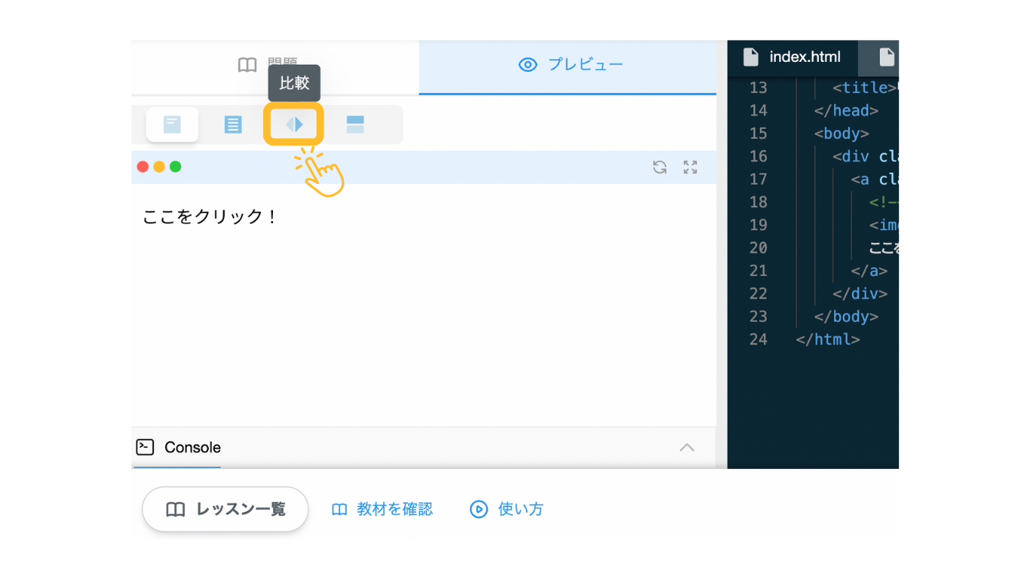Expand the preview with the fullscreen icon
This screenshot has width=1030, height=579.
(690, 167)
